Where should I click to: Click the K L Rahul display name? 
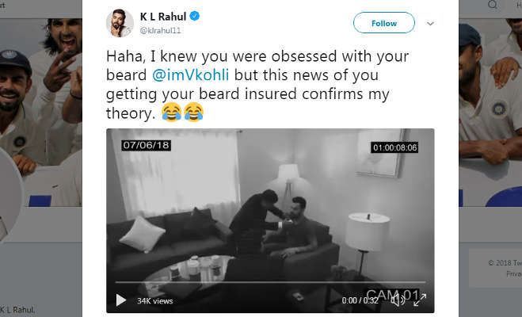click(163, 17)
